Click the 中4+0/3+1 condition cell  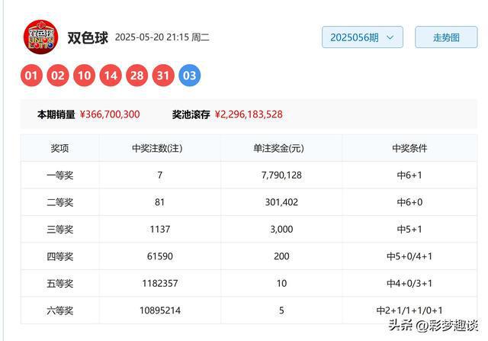[409, 284]
